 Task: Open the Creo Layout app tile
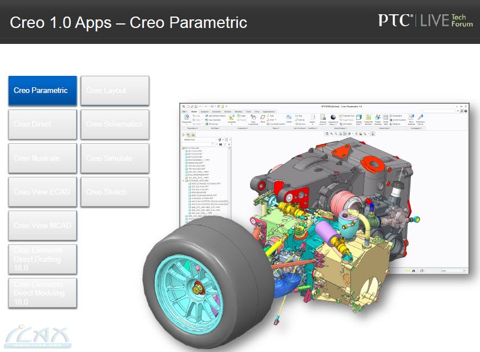pos(115,91)
